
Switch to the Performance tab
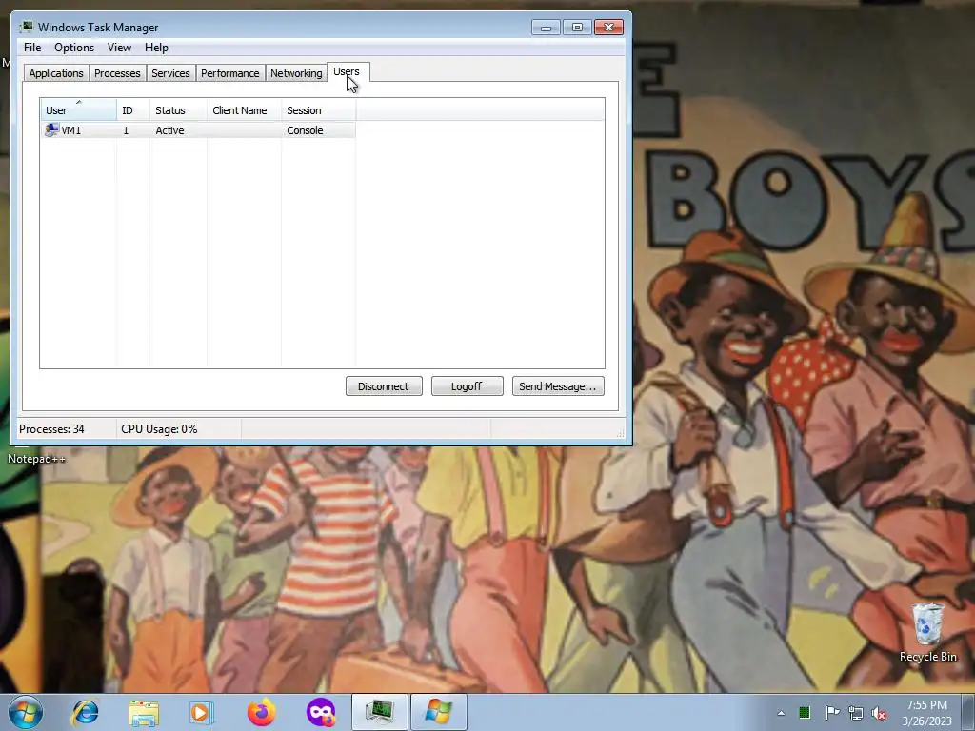point(230,73)
